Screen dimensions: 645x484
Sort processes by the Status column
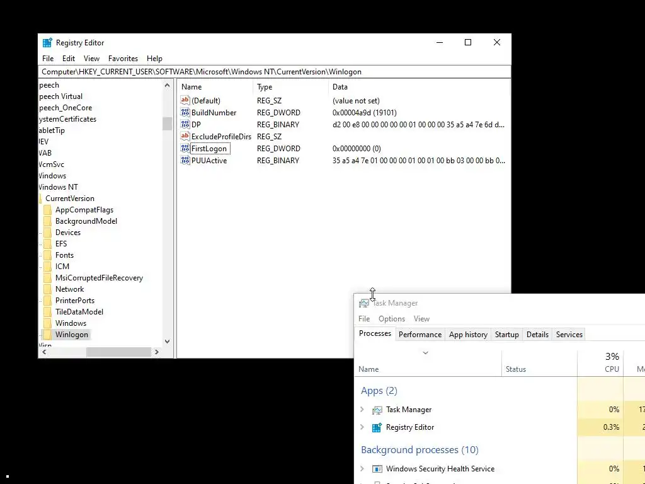[539, 363]
